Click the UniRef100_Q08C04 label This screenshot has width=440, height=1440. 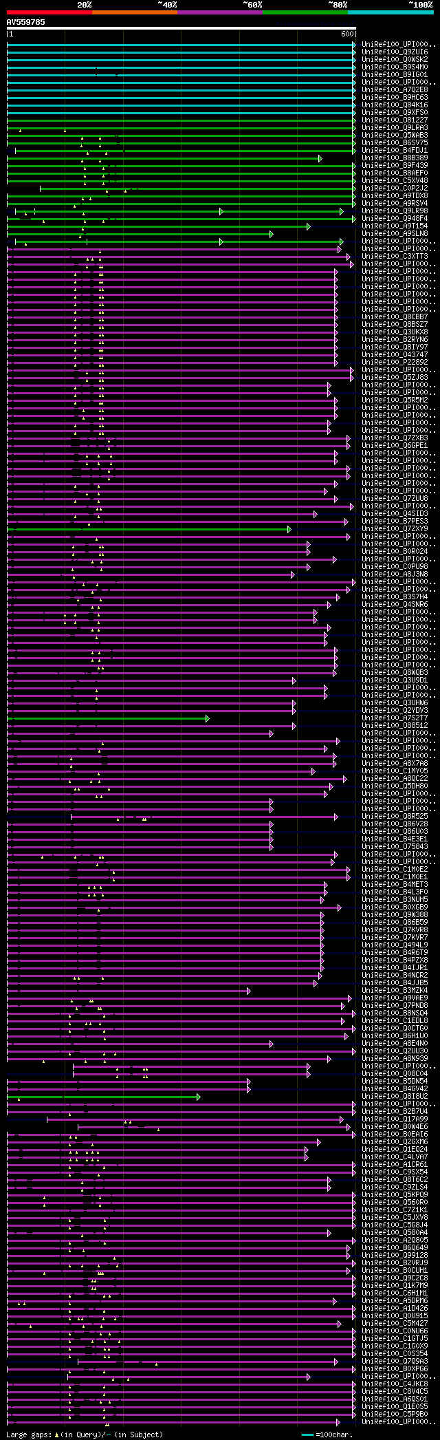[x=395, y=1074]
